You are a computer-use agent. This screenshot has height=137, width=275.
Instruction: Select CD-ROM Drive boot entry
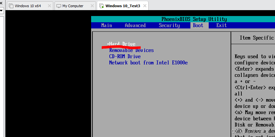pos(125,57)
